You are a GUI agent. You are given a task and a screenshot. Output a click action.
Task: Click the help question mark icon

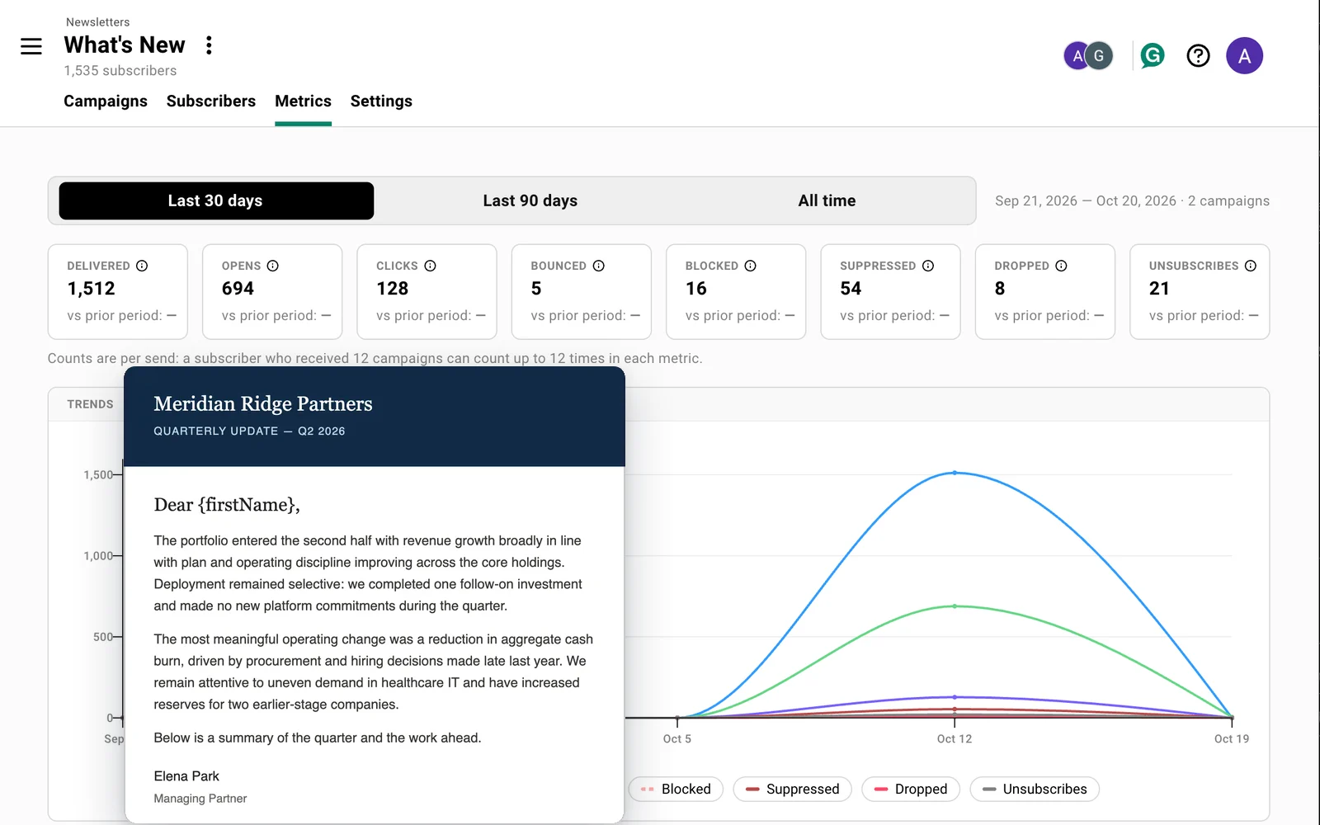1198,55
